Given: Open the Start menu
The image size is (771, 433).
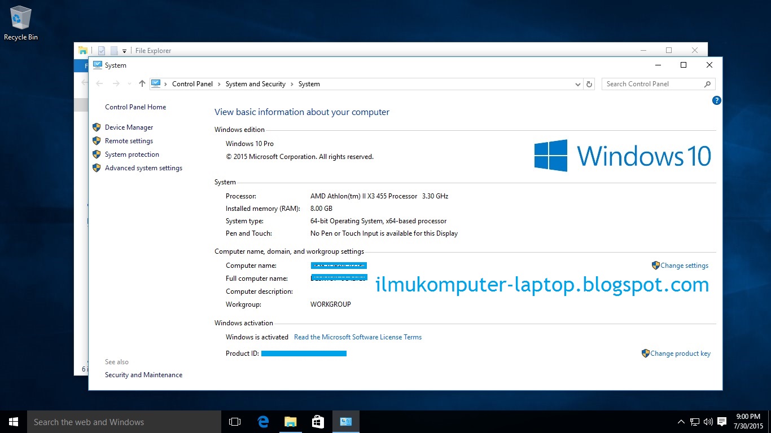Looking at the screenshot, I should (x=14, y=422).
